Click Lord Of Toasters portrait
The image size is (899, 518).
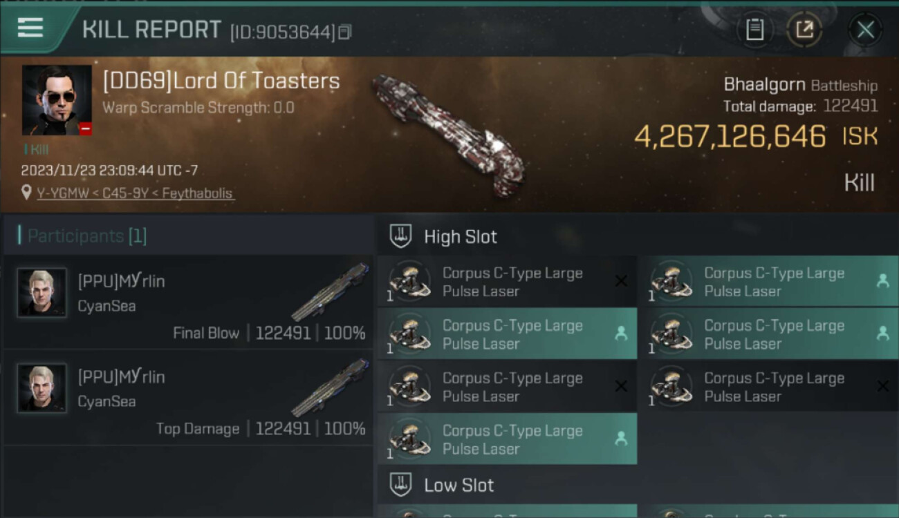(57, 100)
